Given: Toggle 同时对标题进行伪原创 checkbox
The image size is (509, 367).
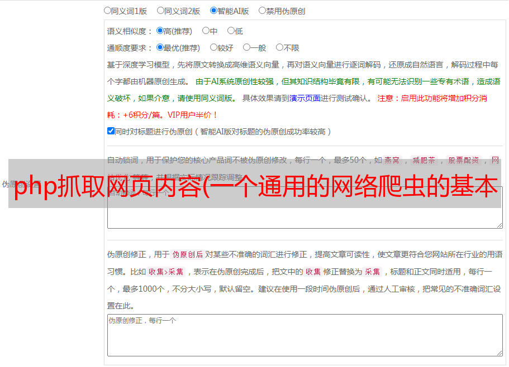Looking at the screenshot, I should pyautogui.click(x=111, y=131).
